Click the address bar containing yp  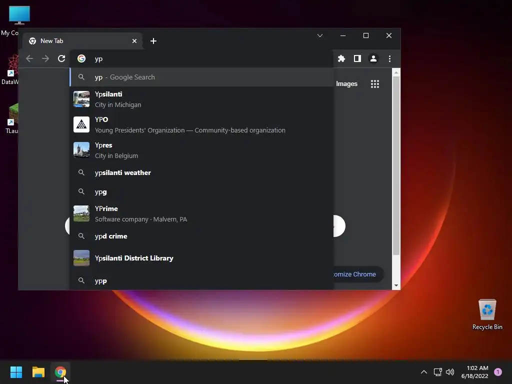(x=202, y=59)
